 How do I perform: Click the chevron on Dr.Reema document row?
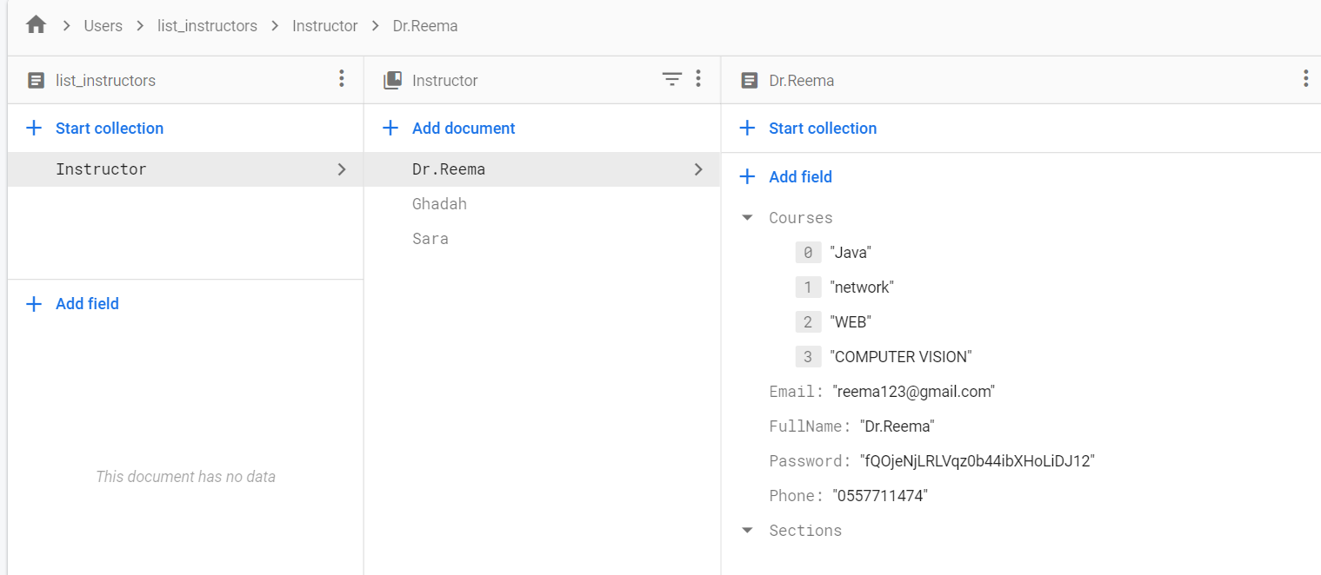coord(698,169)
